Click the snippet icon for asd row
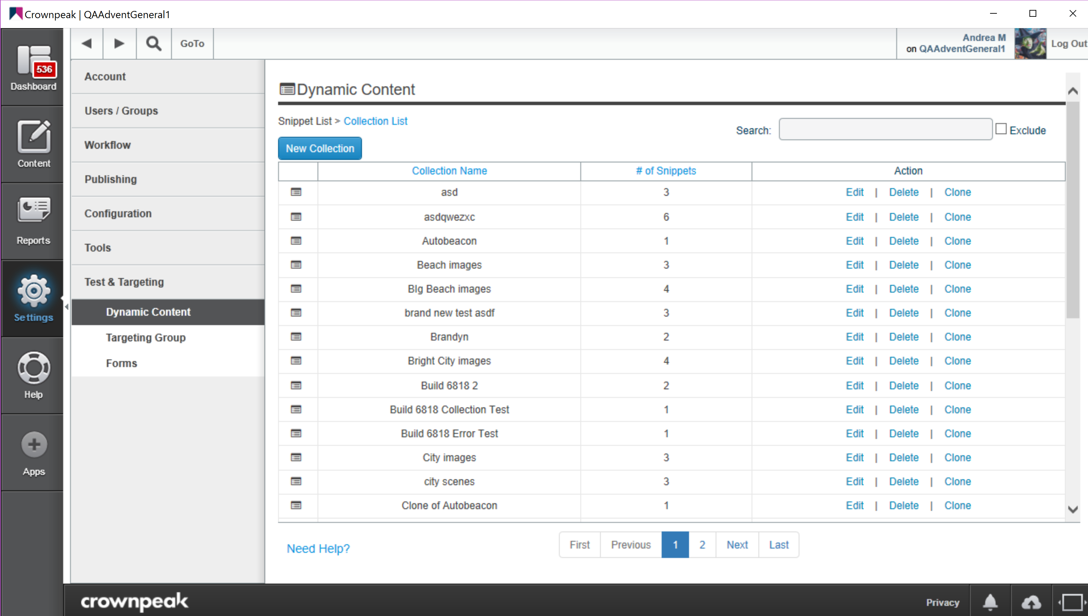 pos(296,192)
